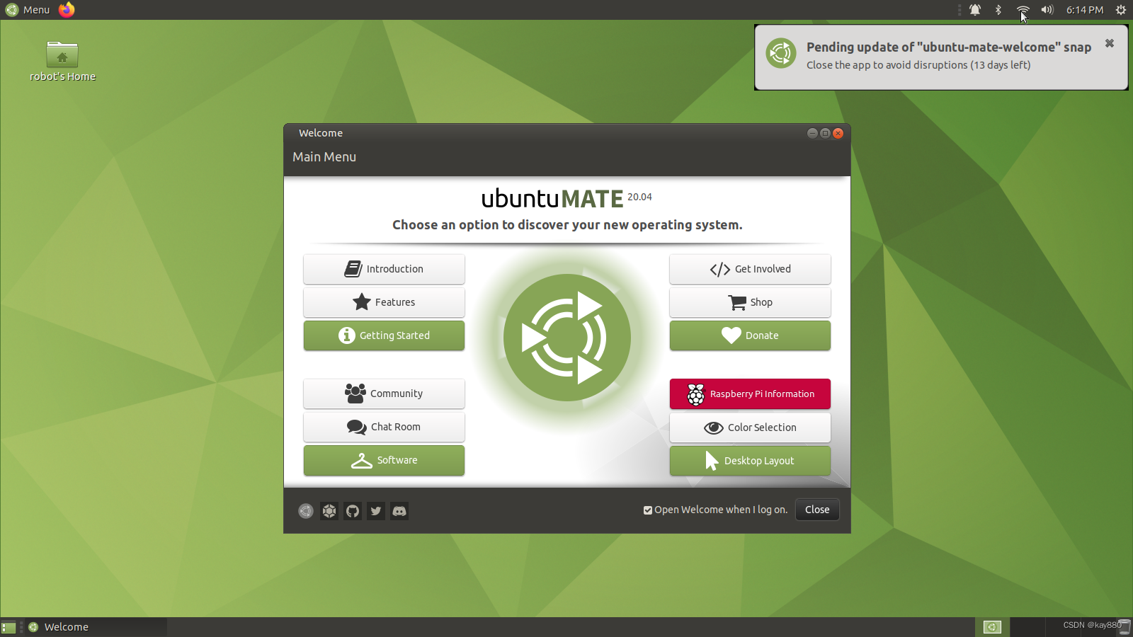
Task: Open the Twitter icon link
Action: coord(376,511)
